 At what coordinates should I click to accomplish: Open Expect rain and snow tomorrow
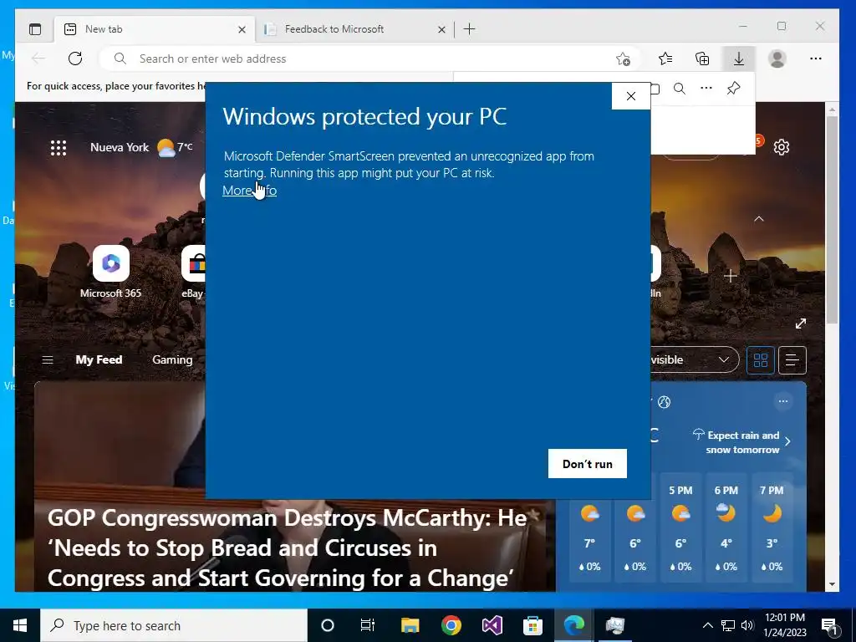pyautogui.click(x=742, y=443)
